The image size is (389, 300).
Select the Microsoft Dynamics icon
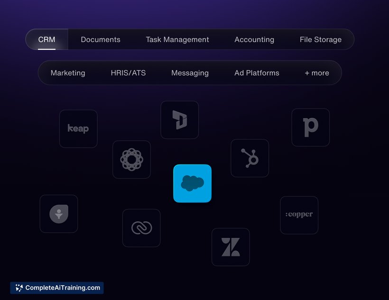(x=180, y=120)
